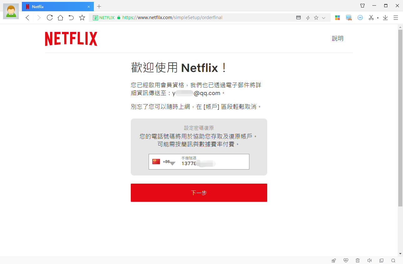Click scrollbar down arrow
403x264 pixels.
coord(400,253)
